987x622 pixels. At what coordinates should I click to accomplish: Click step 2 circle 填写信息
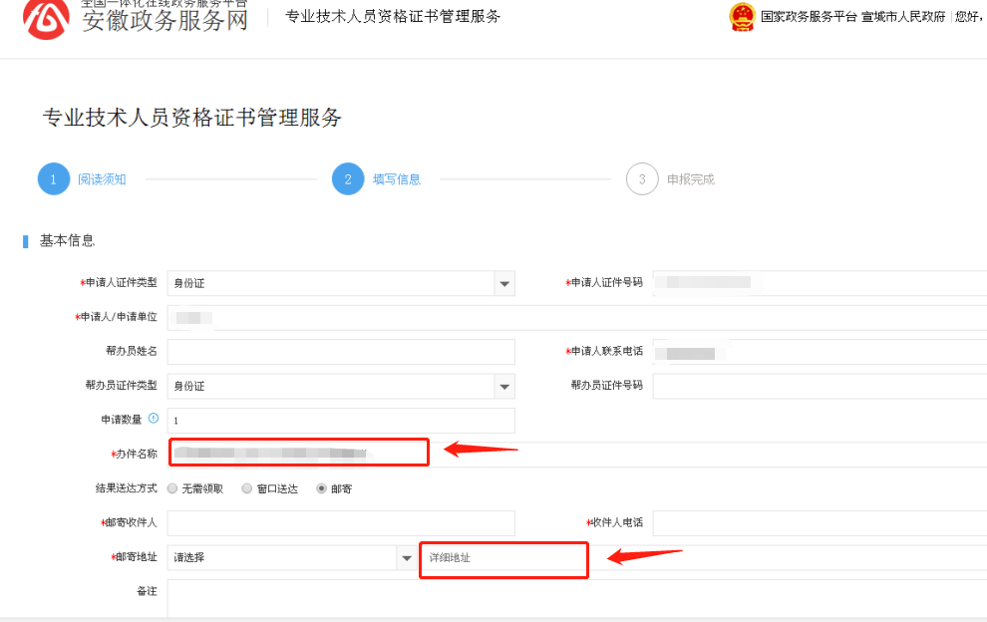pyautogui.click(x=348, y=179)
